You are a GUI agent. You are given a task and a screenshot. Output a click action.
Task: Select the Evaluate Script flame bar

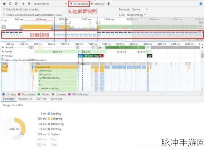[x=56, y=67]
